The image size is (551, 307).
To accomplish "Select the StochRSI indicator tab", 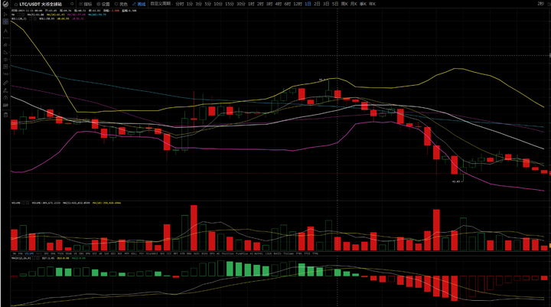I will (x=152, y=253).
